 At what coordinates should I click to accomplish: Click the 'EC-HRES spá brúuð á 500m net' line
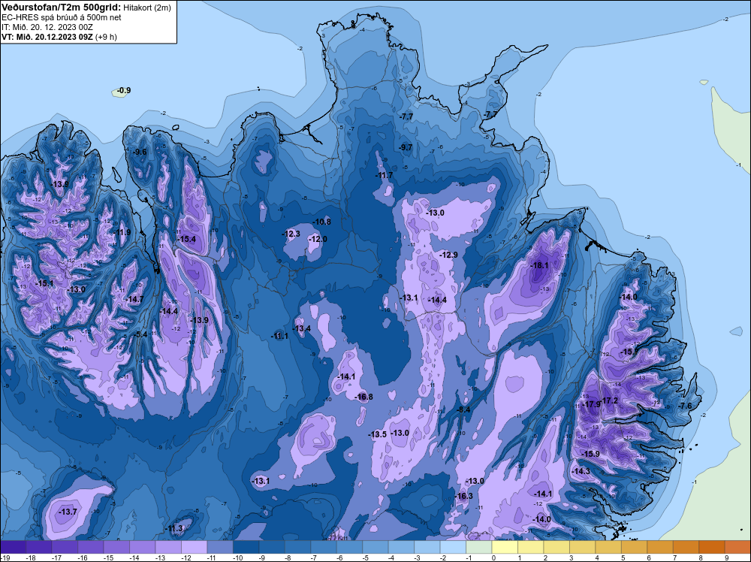pos(62,17)
